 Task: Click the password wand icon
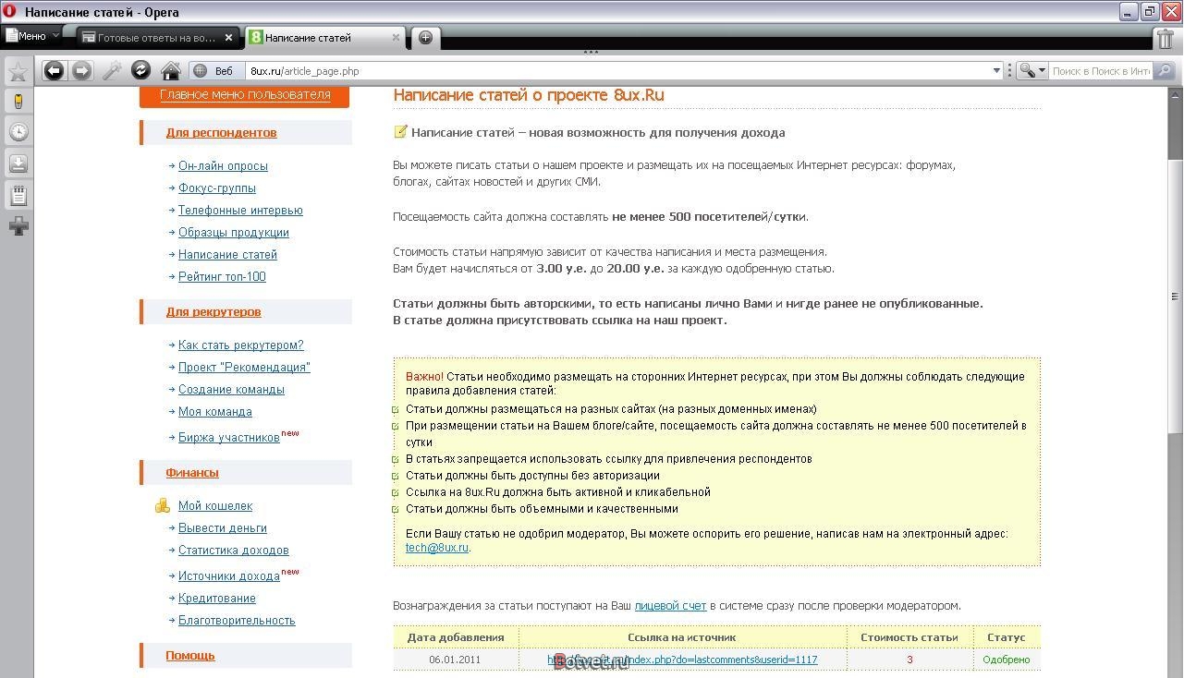pos(112,71)
